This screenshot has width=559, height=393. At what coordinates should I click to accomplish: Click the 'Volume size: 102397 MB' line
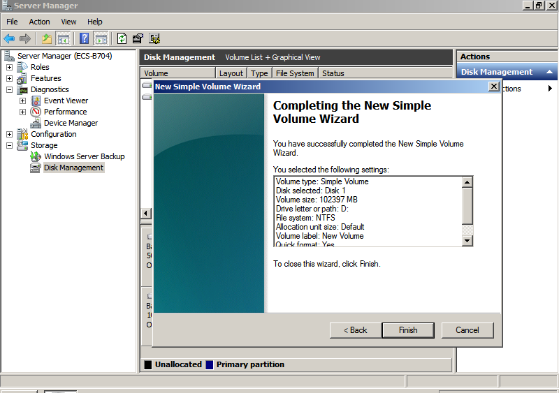pyautogui.click(x=317, y=200)
